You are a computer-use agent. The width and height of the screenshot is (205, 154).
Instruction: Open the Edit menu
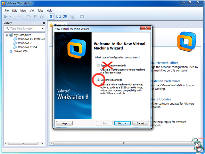[14, 11]
